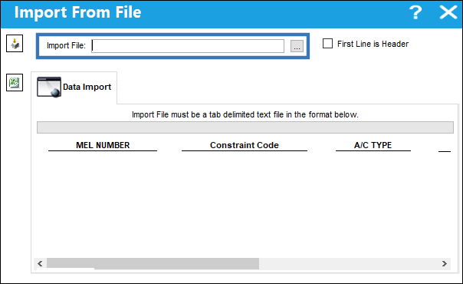Click the Excel spreadsheet export icon
463x284 pixels.
tap(15, 82)
